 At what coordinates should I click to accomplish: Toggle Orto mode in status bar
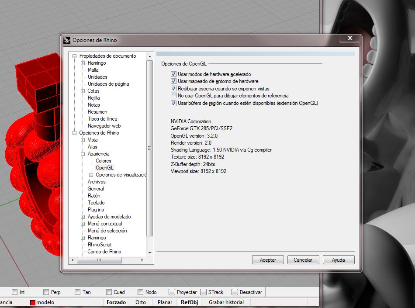pyautogui.click(x=141, y=302)
